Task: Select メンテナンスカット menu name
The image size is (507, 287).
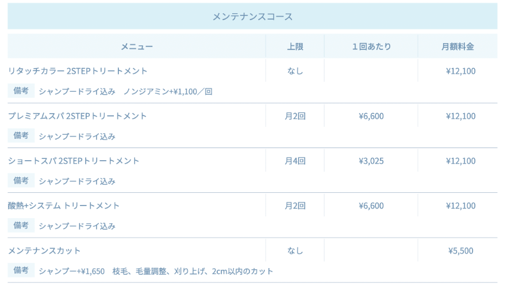Action: pyautogui.click(x=44, y=251)
